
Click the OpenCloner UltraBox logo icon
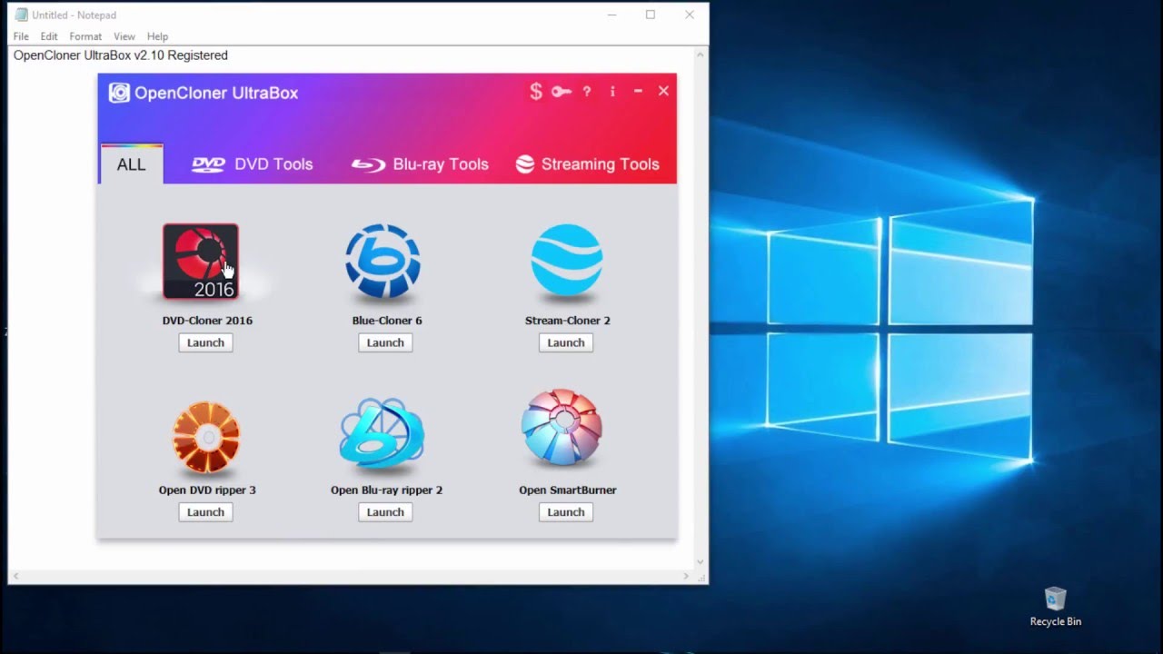point(119,93)
